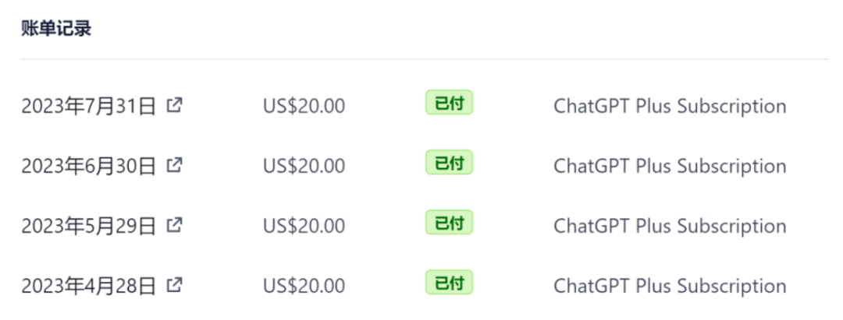Click ChatGPT Plus Subscription text in June row
843x320 pixels.
click(x=670, y=166)
